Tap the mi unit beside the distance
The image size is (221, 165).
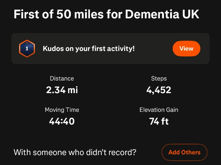[x=73, y=90]
